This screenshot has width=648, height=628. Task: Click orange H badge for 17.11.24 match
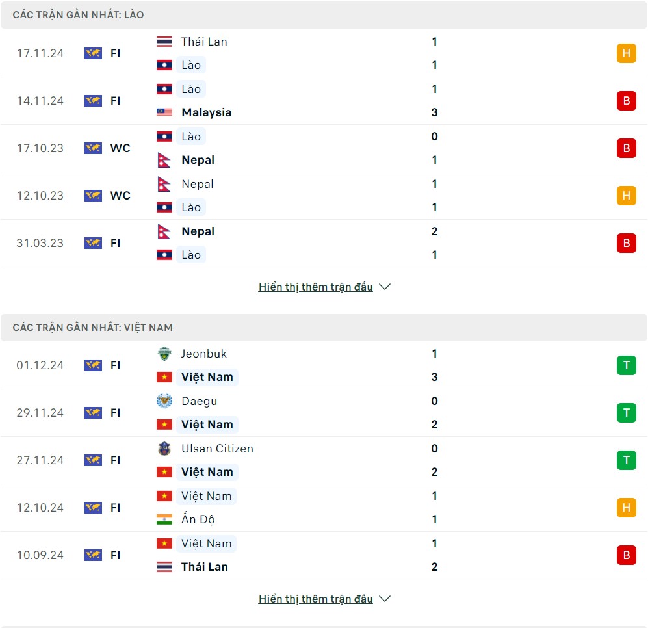coord(626,53)
